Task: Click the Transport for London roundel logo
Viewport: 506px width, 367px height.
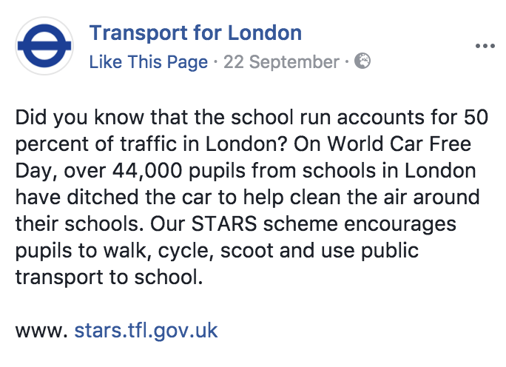Action: click(x=44, y=45)
